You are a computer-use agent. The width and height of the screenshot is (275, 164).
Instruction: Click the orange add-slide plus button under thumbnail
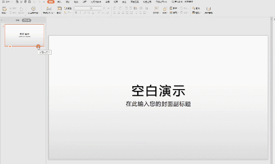(38, 46)
